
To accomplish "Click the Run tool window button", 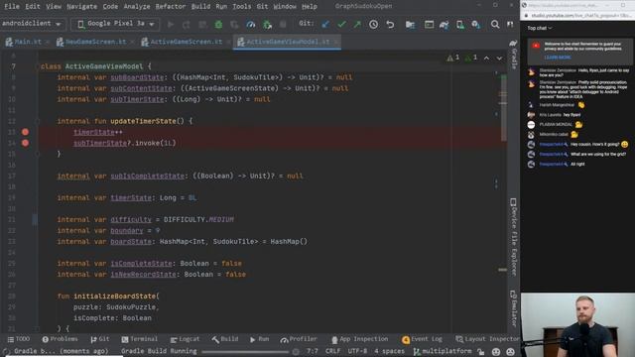I will [259, 339].
